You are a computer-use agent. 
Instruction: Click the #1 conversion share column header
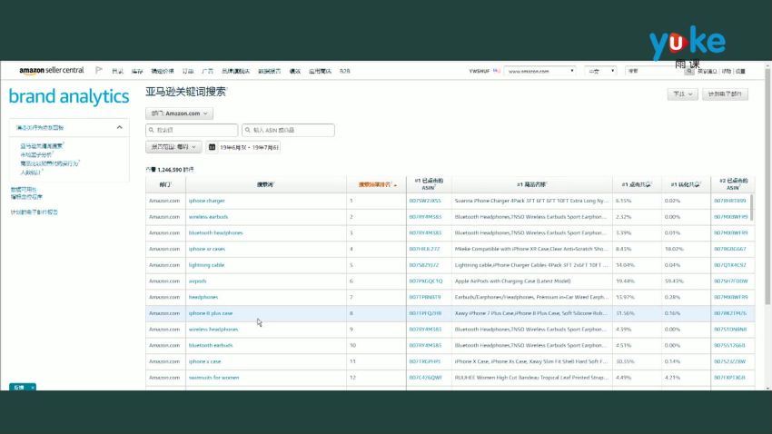point(686,184)
